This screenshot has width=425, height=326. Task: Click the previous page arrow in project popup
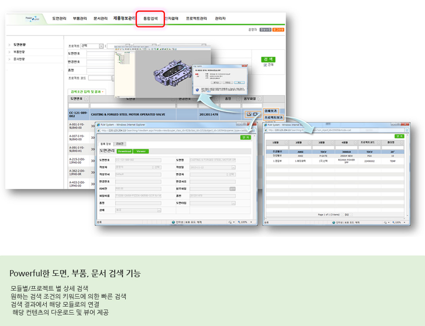tap(342, 214)
